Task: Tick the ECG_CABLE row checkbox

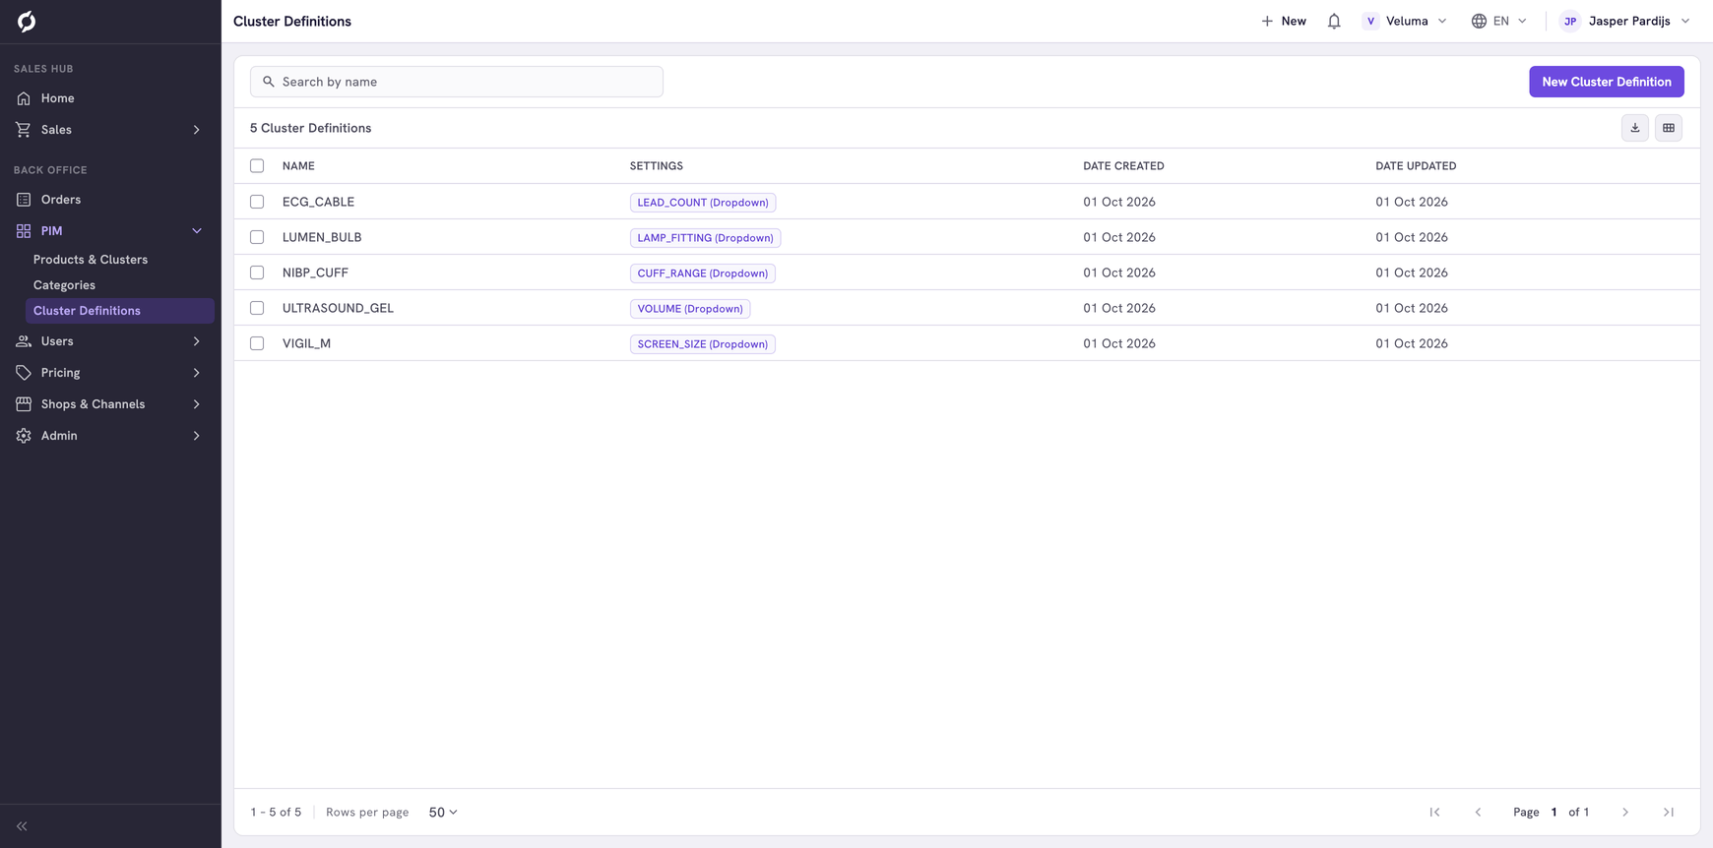Action: (257, 202)
